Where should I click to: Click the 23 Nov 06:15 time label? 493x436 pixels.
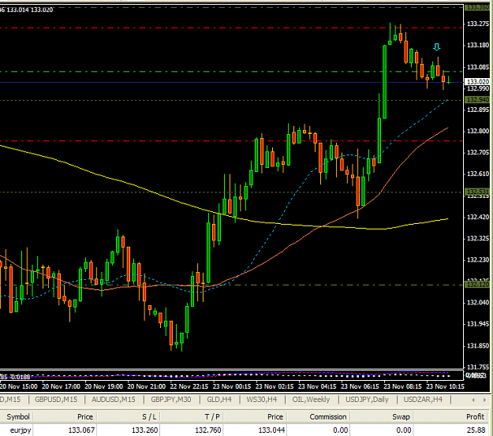360,386
